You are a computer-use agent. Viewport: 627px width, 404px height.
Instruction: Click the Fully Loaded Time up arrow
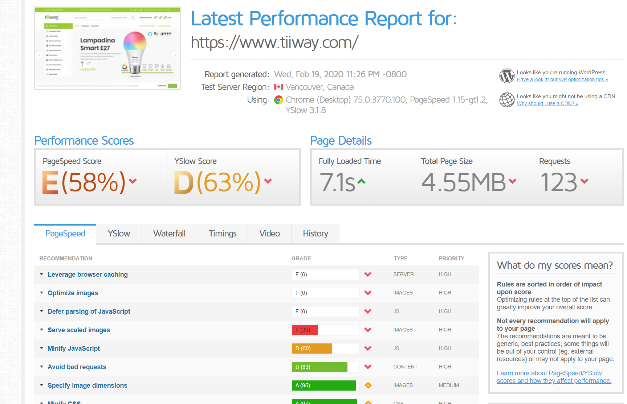click(x=361, y=181)
